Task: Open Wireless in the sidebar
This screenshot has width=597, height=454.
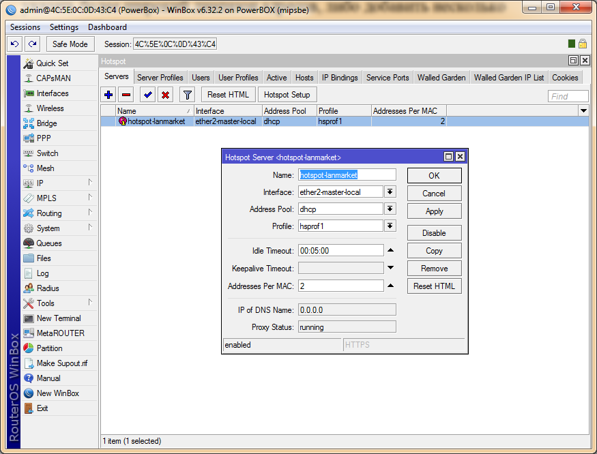Action: [x=50, y=108]
